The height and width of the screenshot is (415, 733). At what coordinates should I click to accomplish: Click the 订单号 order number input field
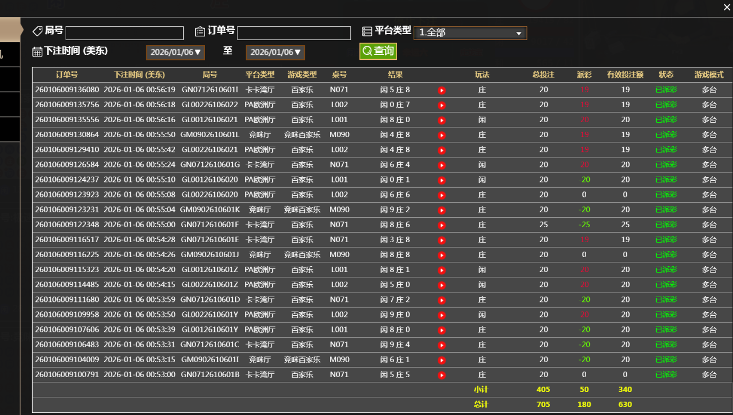(294, 33)
